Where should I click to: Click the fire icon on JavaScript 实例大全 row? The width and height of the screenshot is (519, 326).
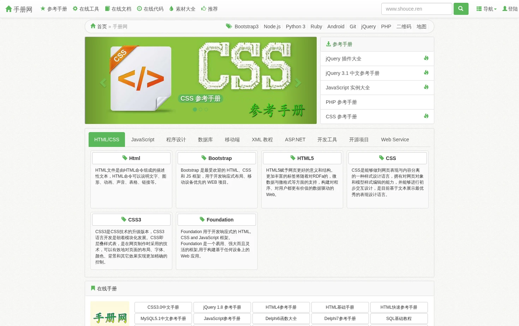tap(426, 87)
